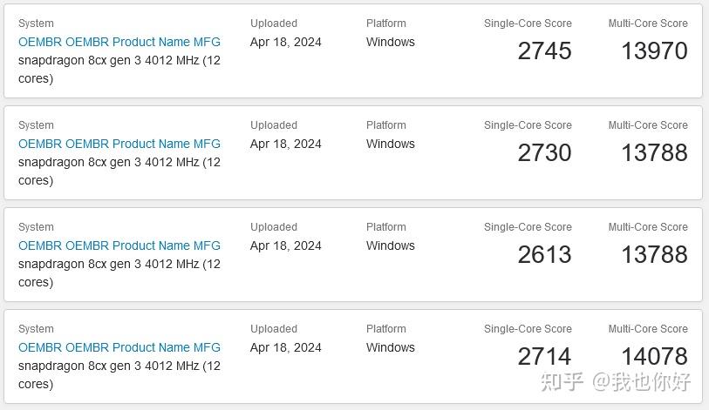709x410 pixels.
Task: Click the single-core score 2613
Action: [544, 255]
